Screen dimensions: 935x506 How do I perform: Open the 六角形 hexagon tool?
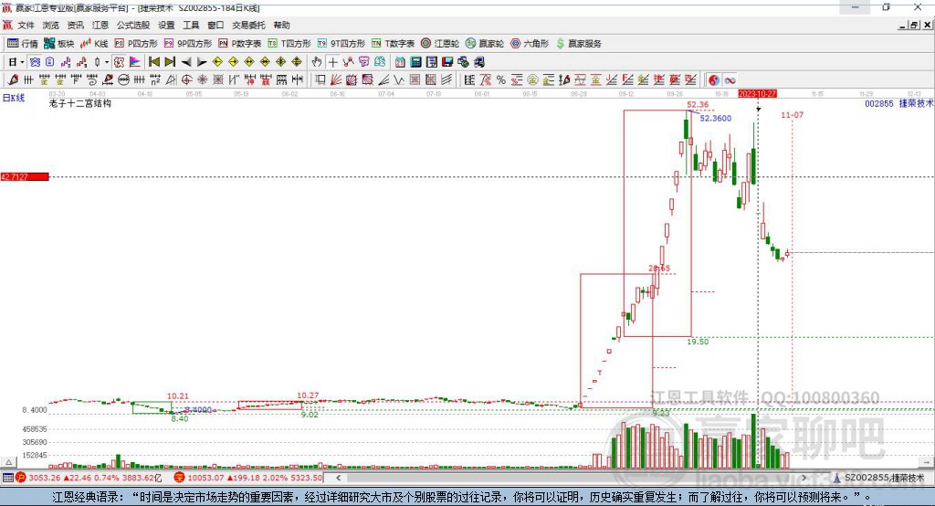point(529,44)
